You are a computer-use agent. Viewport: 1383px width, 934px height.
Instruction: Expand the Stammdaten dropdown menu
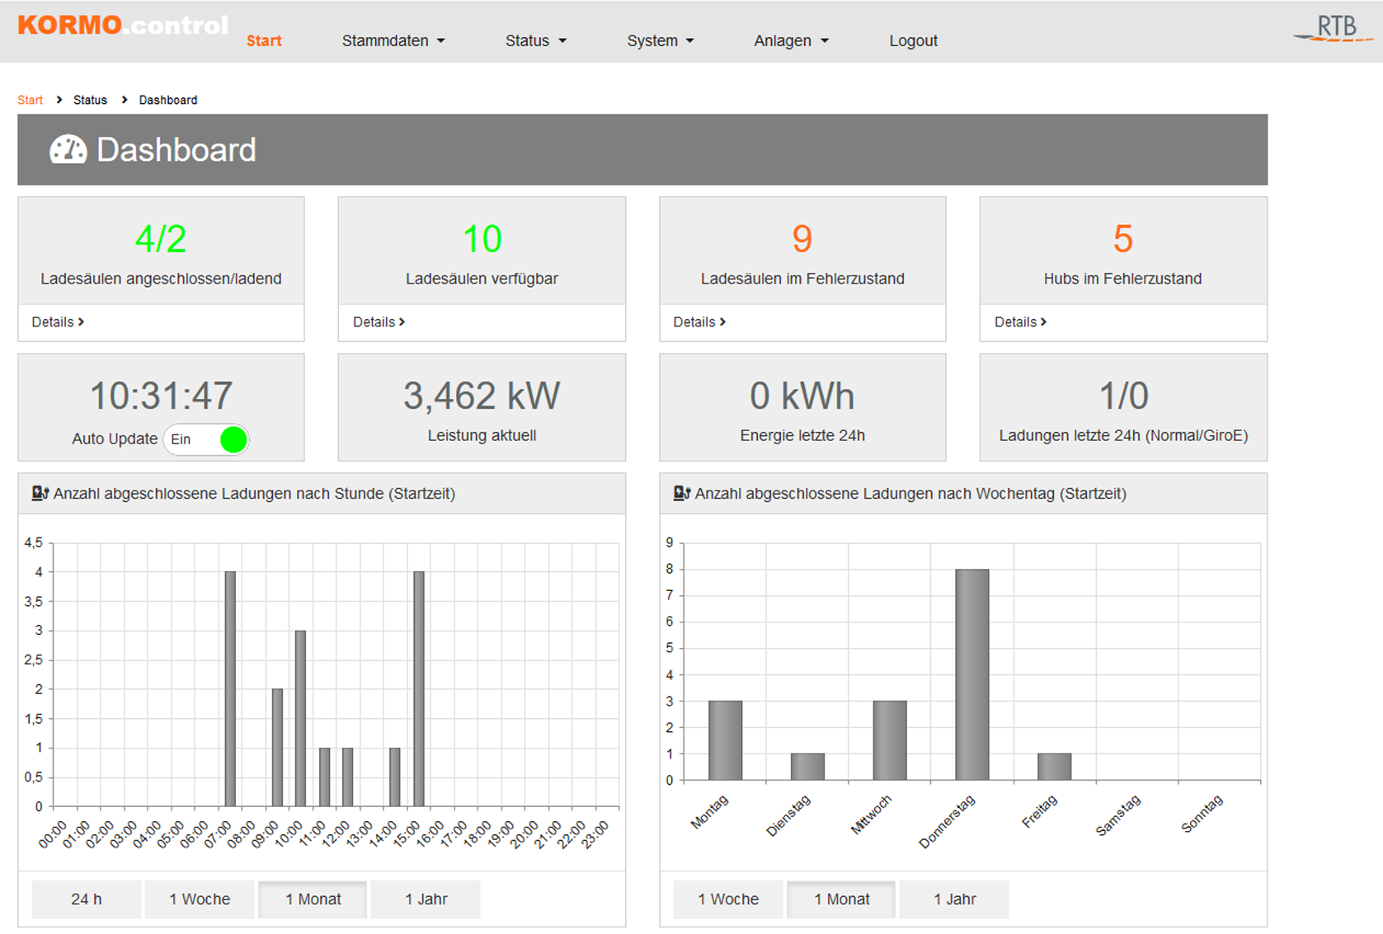tap(393, 40)
